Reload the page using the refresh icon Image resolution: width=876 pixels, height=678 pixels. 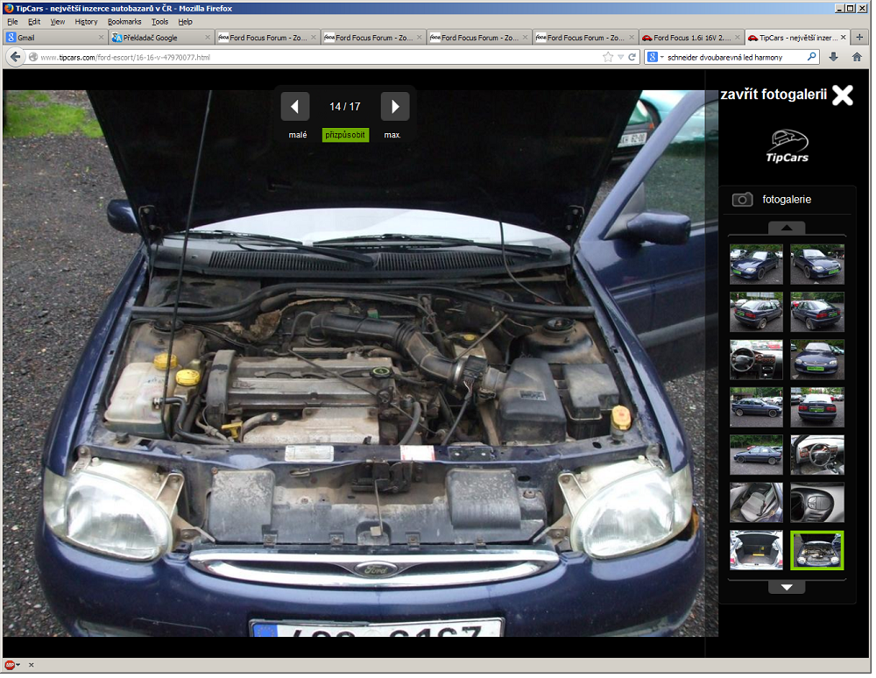click(632, 57)
